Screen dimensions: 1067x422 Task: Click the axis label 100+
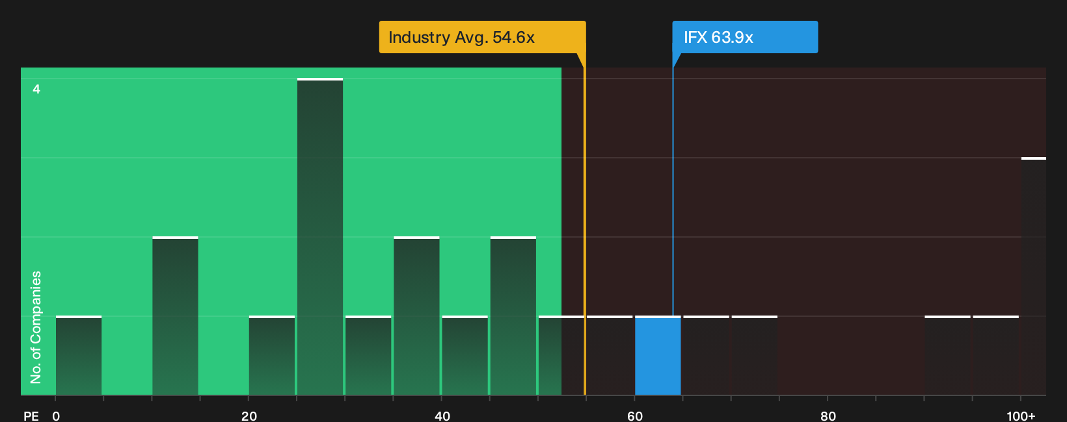1021,416
